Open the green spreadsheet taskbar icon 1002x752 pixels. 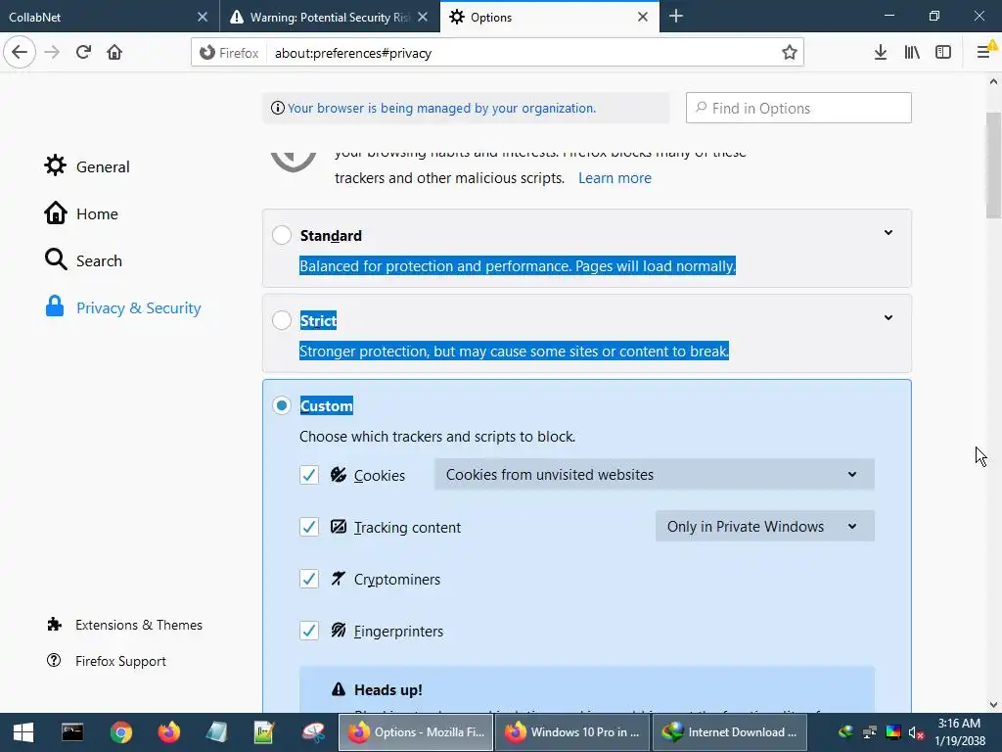[x=264, y=732]
